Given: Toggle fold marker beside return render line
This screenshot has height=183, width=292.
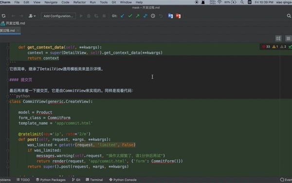Looking at the screenshot, I should pyautogui.click(x=8, y=161).
